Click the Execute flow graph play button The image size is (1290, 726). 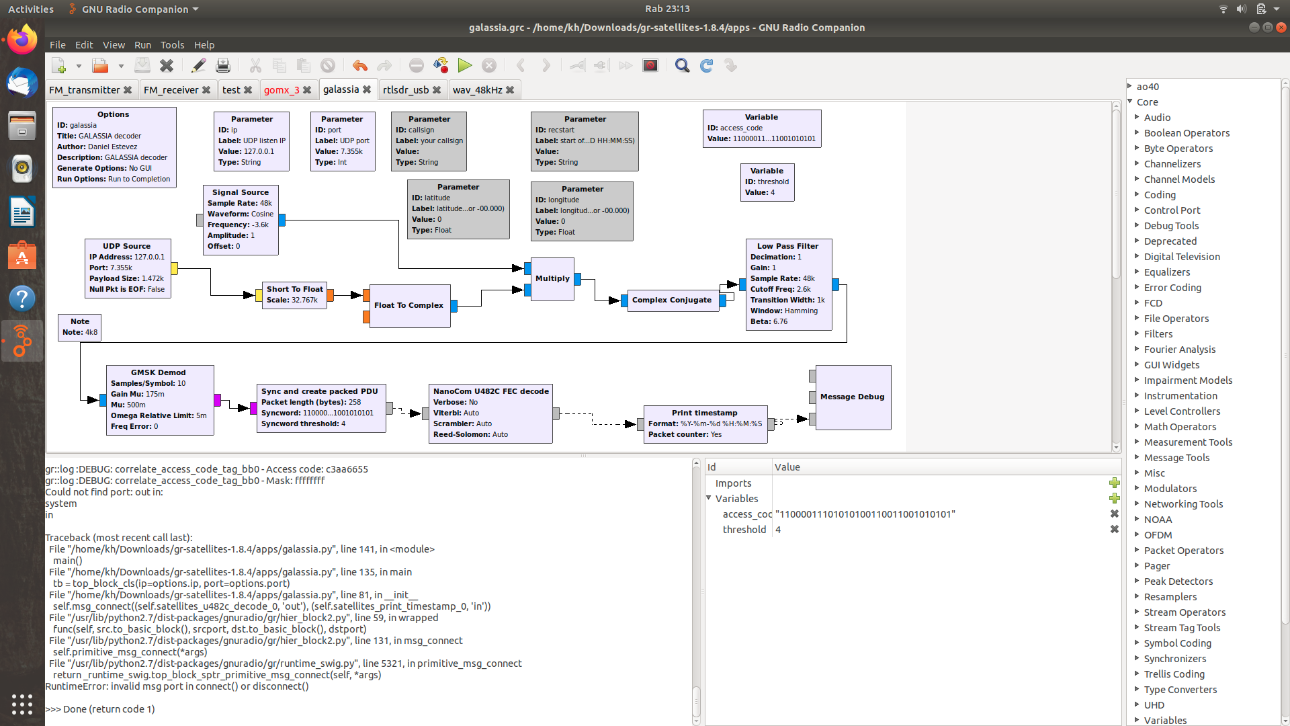465,65
